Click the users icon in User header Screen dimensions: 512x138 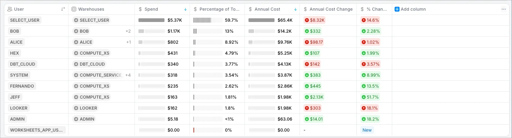point(10,9)
